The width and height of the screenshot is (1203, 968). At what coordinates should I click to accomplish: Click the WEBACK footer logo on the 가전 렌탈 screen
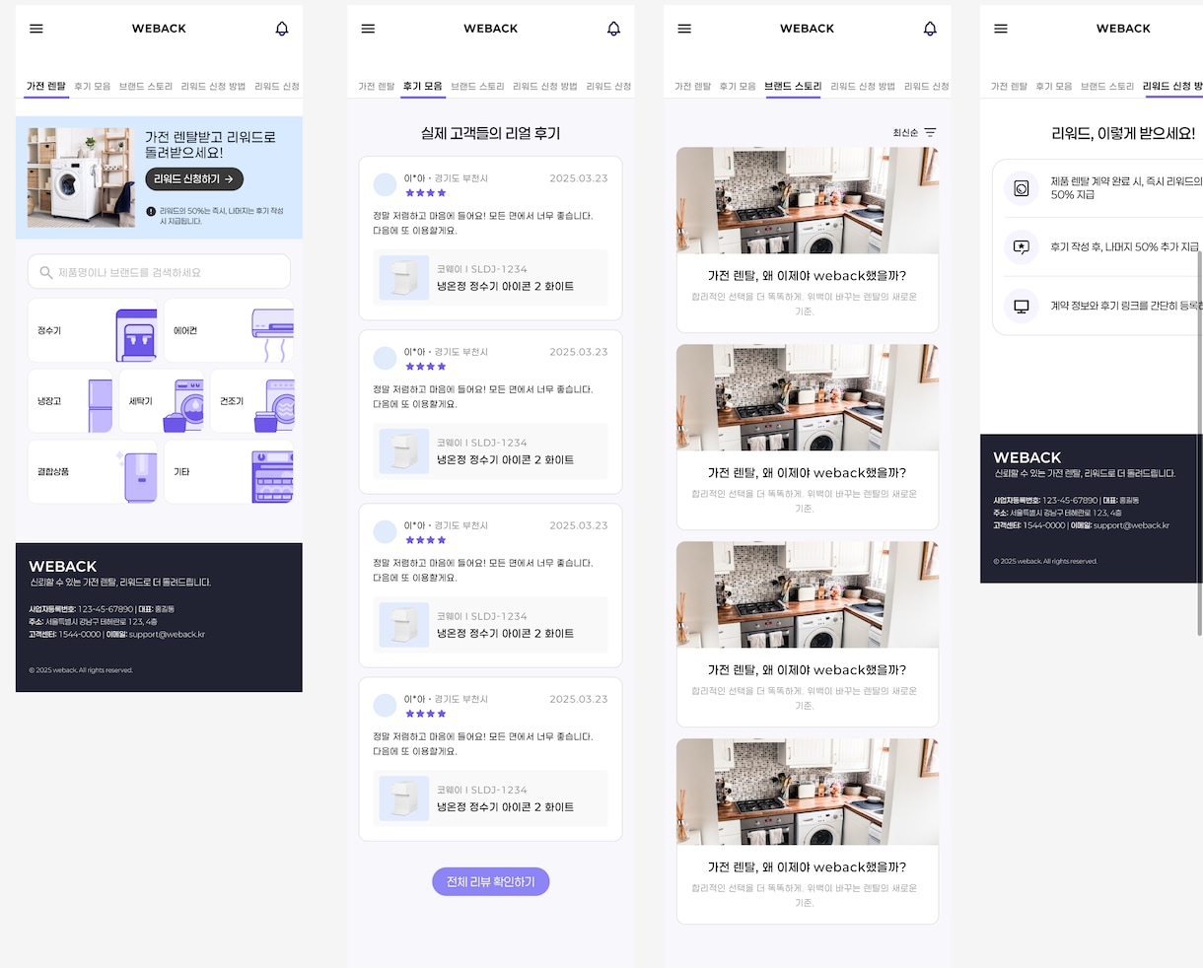tap(63, 567)
